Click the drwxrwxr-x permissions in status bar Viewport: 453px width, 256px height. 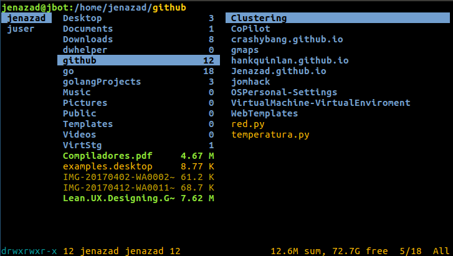coord(29,251)
